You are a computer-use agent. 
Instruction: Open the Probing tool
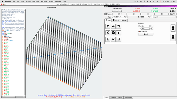tap(108, 14)
